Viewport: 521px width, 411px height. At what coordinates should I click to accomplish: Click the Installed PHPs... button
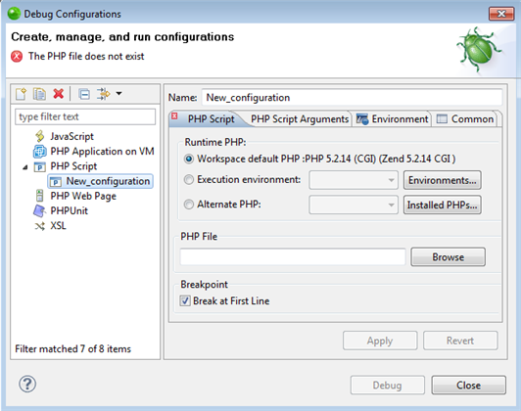pyautogui.click(x=443, y=205)
